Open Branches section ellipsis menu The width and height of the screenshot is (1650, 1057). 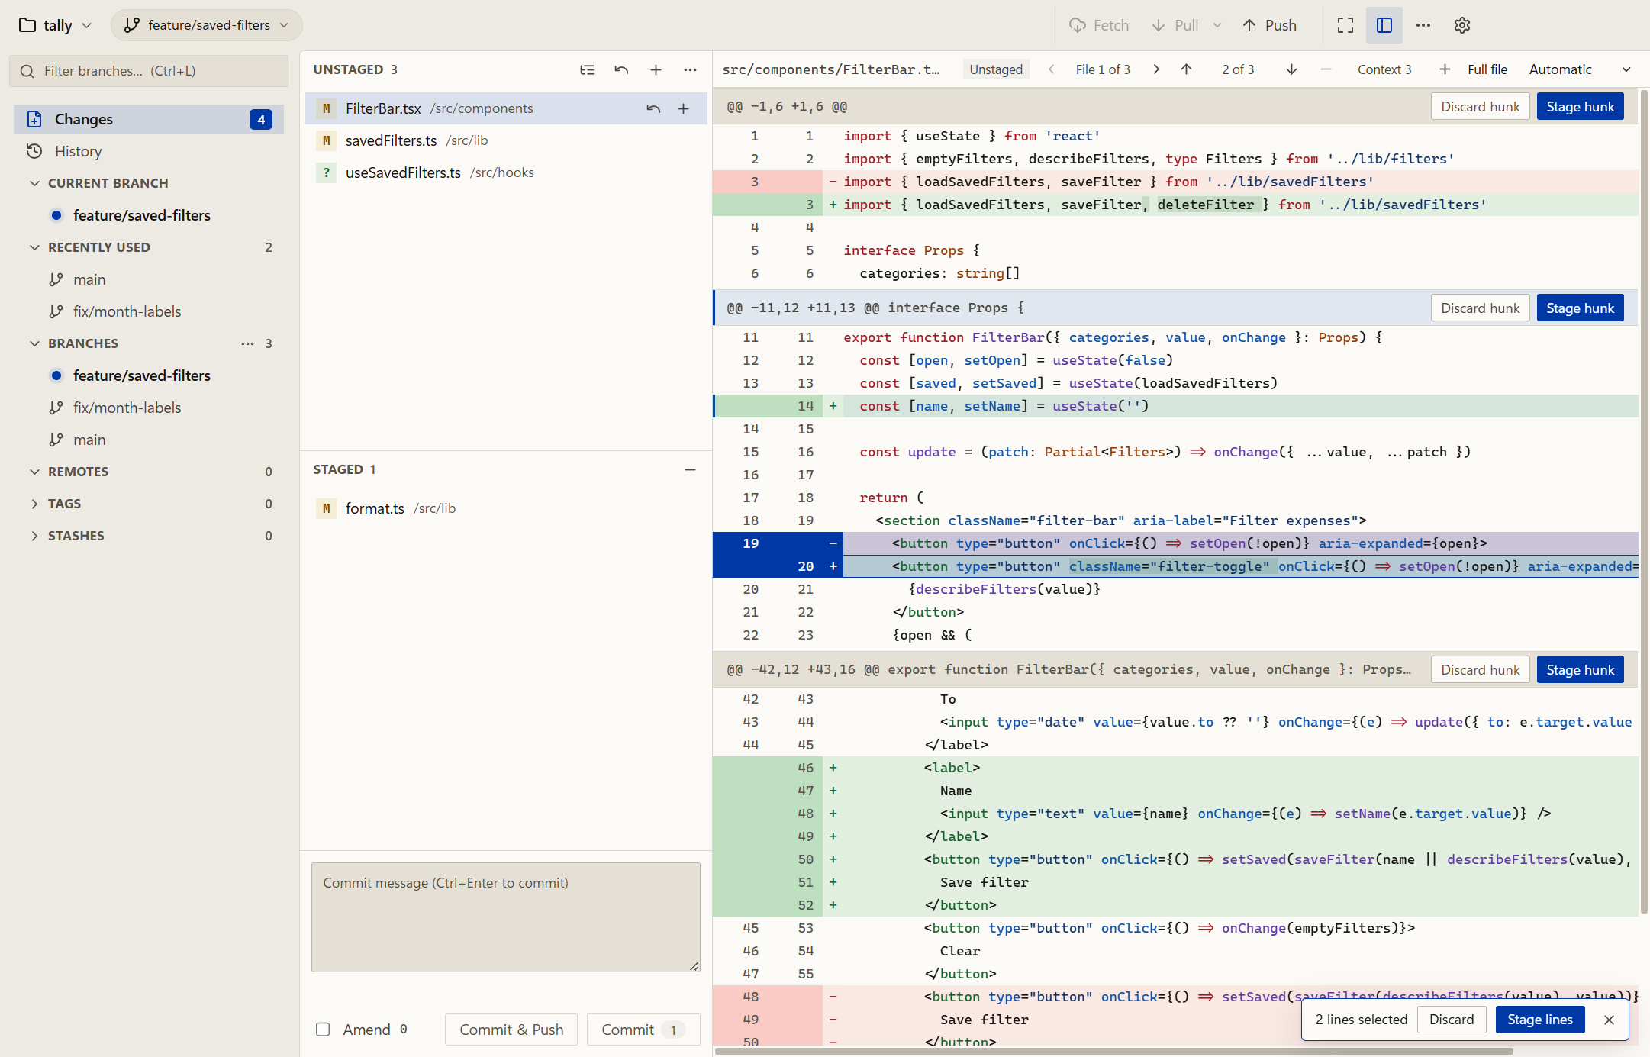(x=247, y=343)
